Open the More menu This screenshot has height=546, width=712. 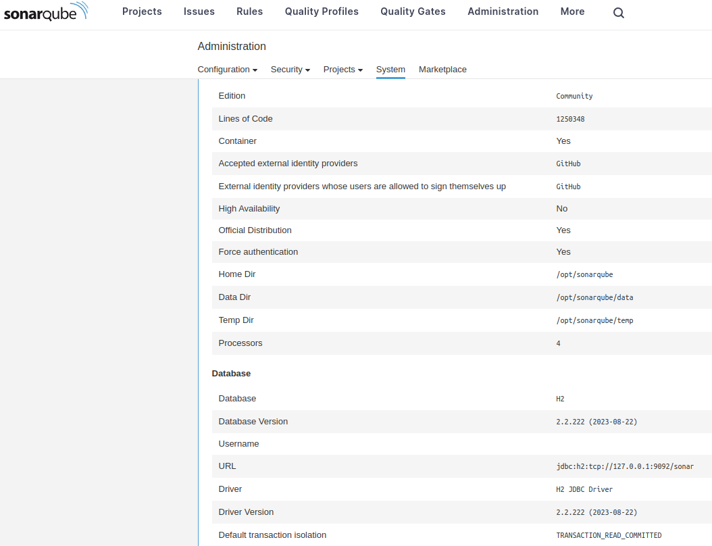click(x=572, y=11)
